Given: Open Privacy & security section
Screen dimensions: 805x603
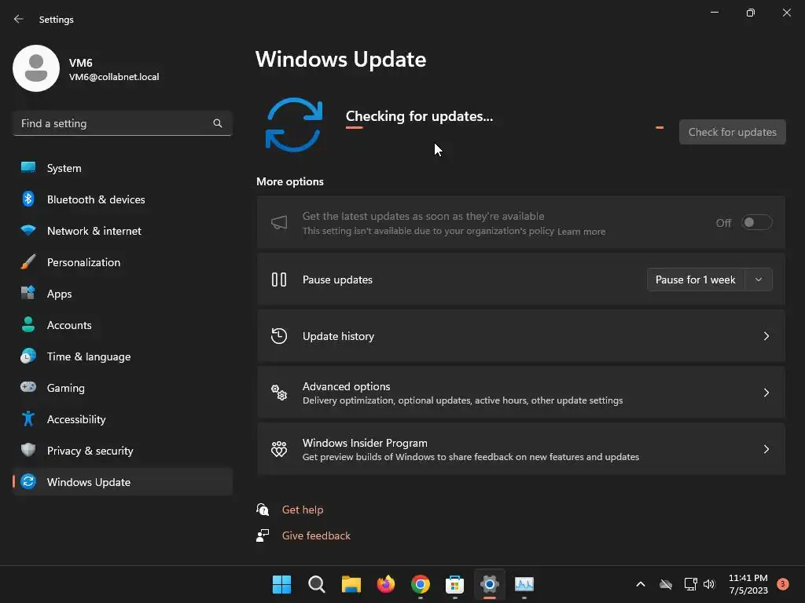Looking at the screenshot, I should point(122,450).
